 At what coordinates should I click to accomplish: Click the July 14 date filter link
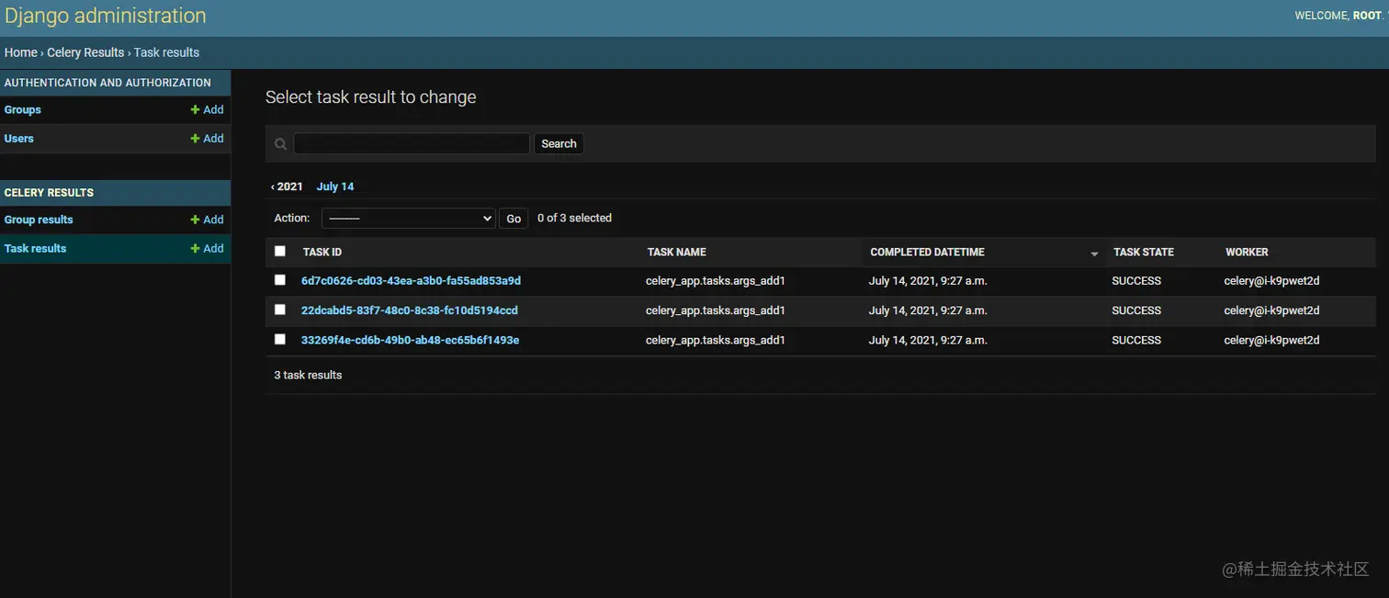335,186
